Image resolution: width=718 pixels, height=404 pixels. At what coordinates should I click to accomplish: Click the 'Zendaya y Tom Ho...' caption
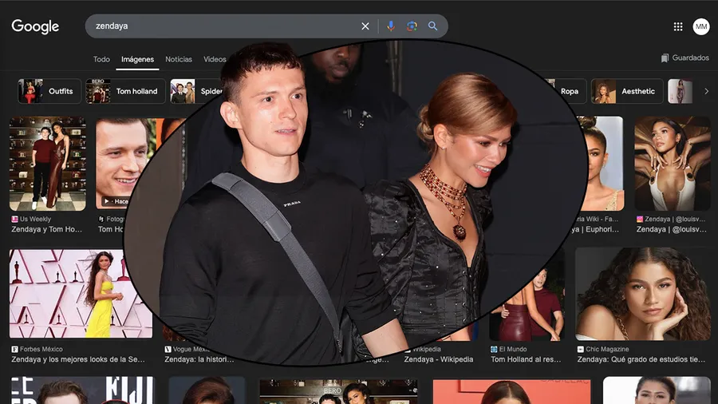(x=47, y=229)
